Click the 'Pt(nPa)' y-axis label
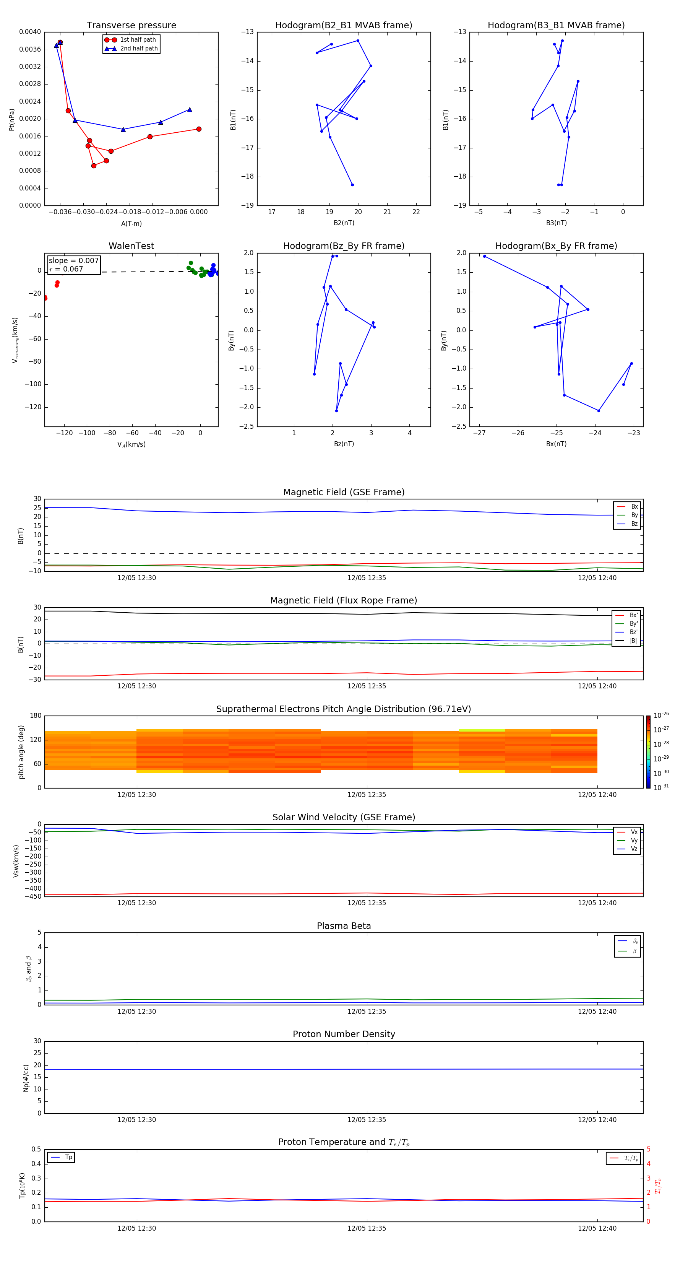This screenshot has width=688, height=1262. tap(12, 119)
